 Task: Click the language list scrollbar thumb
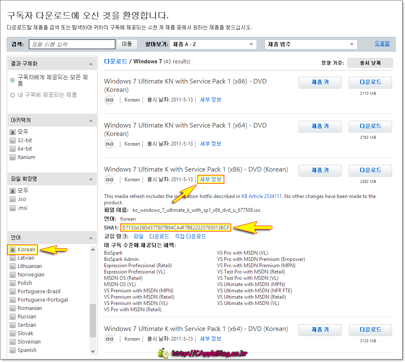pos(93,320)
